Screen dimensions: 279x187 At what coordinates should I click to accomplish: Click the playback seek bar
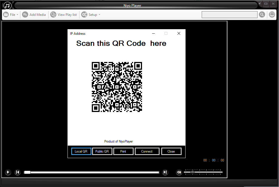pyautogui.click(x=92, y=172)
